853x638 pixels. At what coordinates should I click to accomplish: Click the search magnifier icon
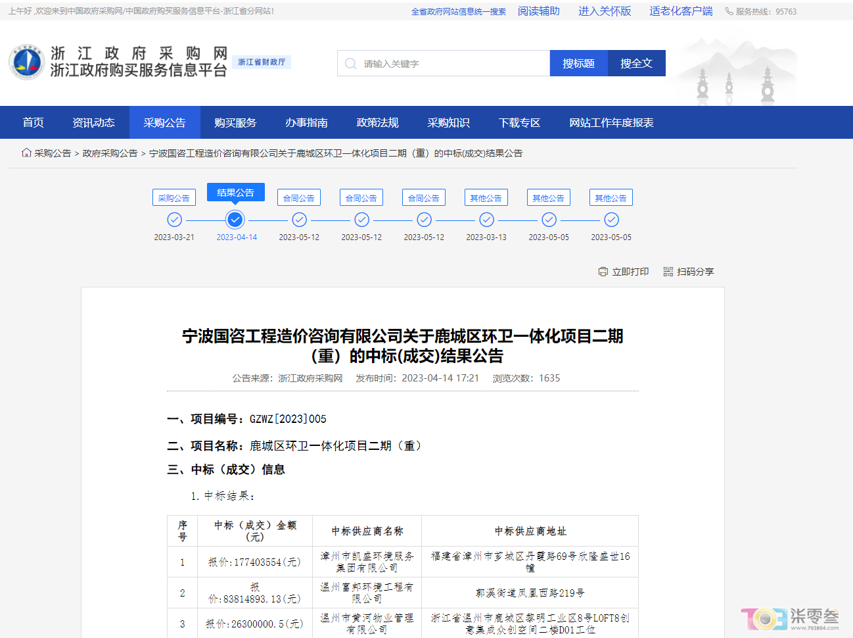(350, 64)
